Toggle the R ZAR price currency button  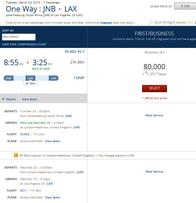click(x=185, y=6)
